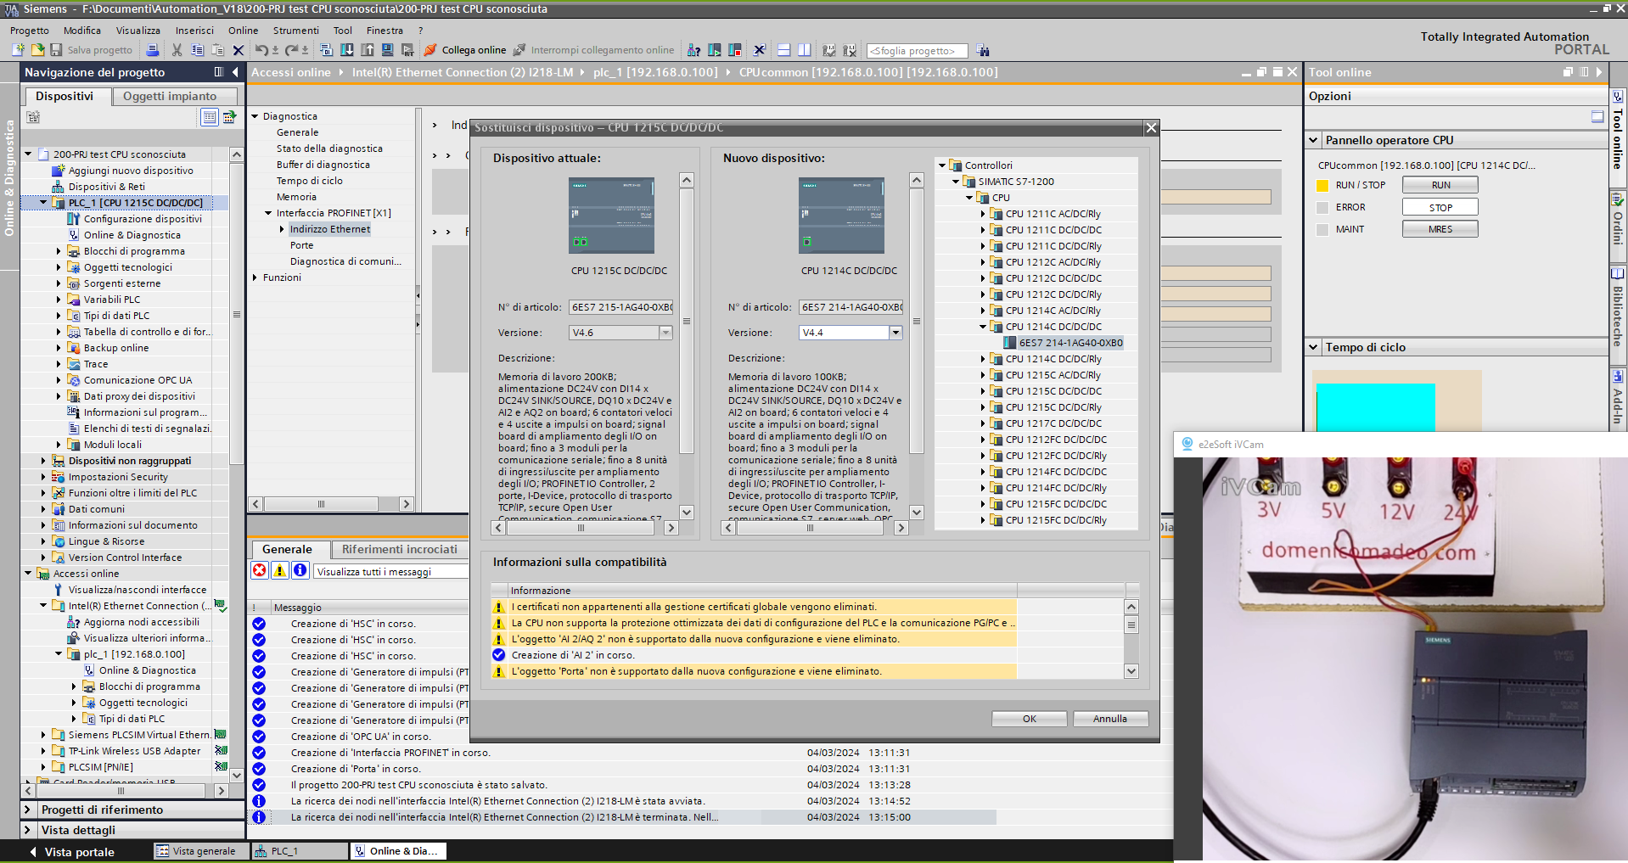Open new device Versione V4.4 dropdown
Image resolution: width=1628 pixels, height=863 pixels.
coord(895,333)
